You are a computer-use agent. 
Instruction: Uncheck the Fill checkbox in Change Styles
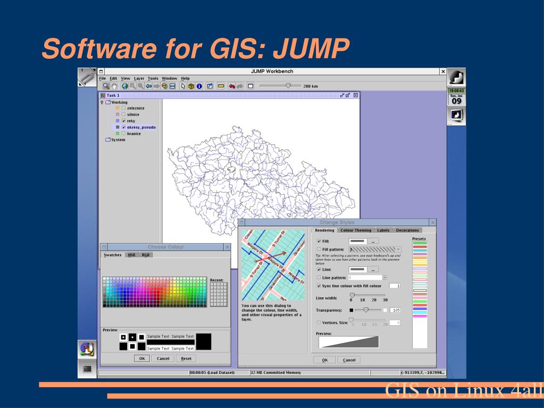[319, 241]
